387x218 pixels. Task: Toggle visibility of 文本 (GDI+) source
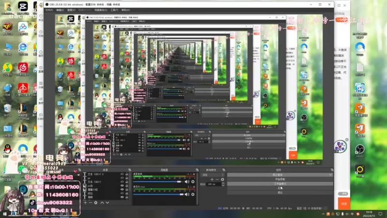pyautogui.click(x=122, y=182)
